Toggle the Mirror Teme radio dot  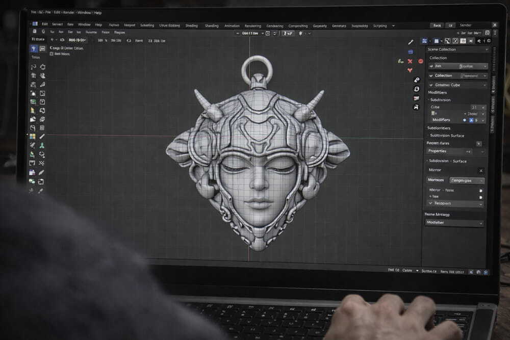pos(481,191)
